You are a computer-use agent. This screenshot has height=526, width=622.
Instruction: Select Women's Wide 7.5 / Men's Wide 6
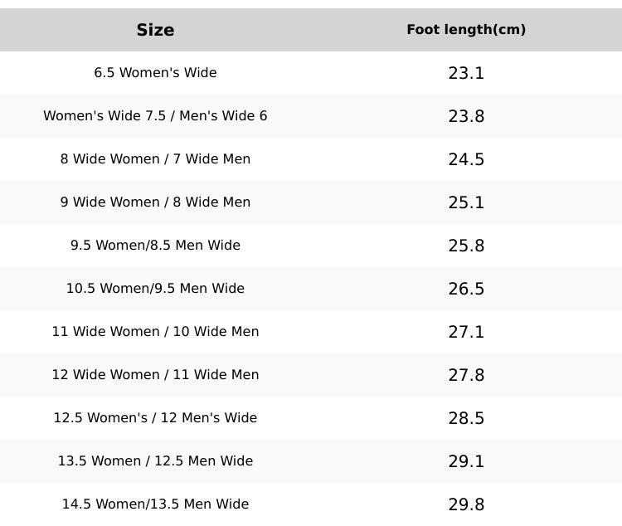click(x=155, y=116)
